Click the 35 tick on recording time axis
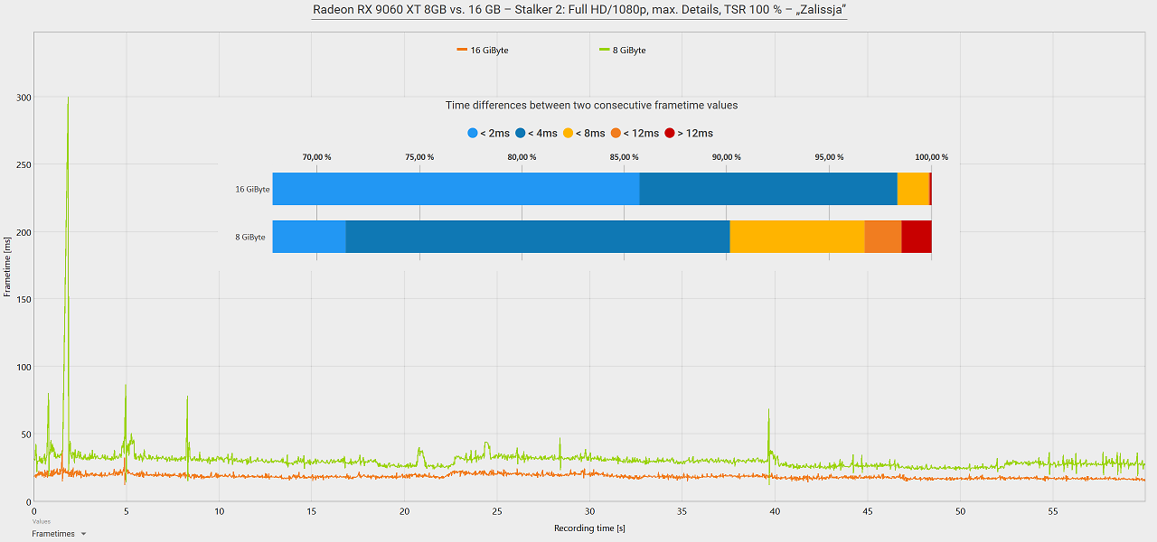The image size is (1157, 542). (682, 511)
